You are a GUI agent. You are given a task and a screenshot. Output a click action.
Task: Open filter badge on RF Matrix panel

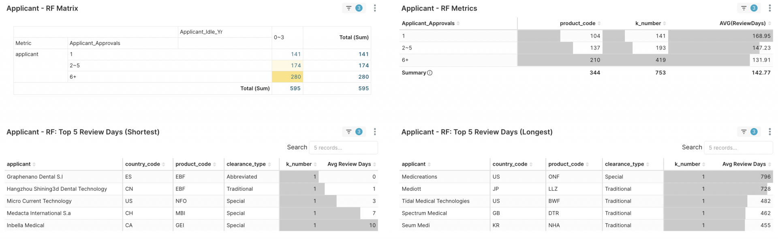click(x=354, y=8)
